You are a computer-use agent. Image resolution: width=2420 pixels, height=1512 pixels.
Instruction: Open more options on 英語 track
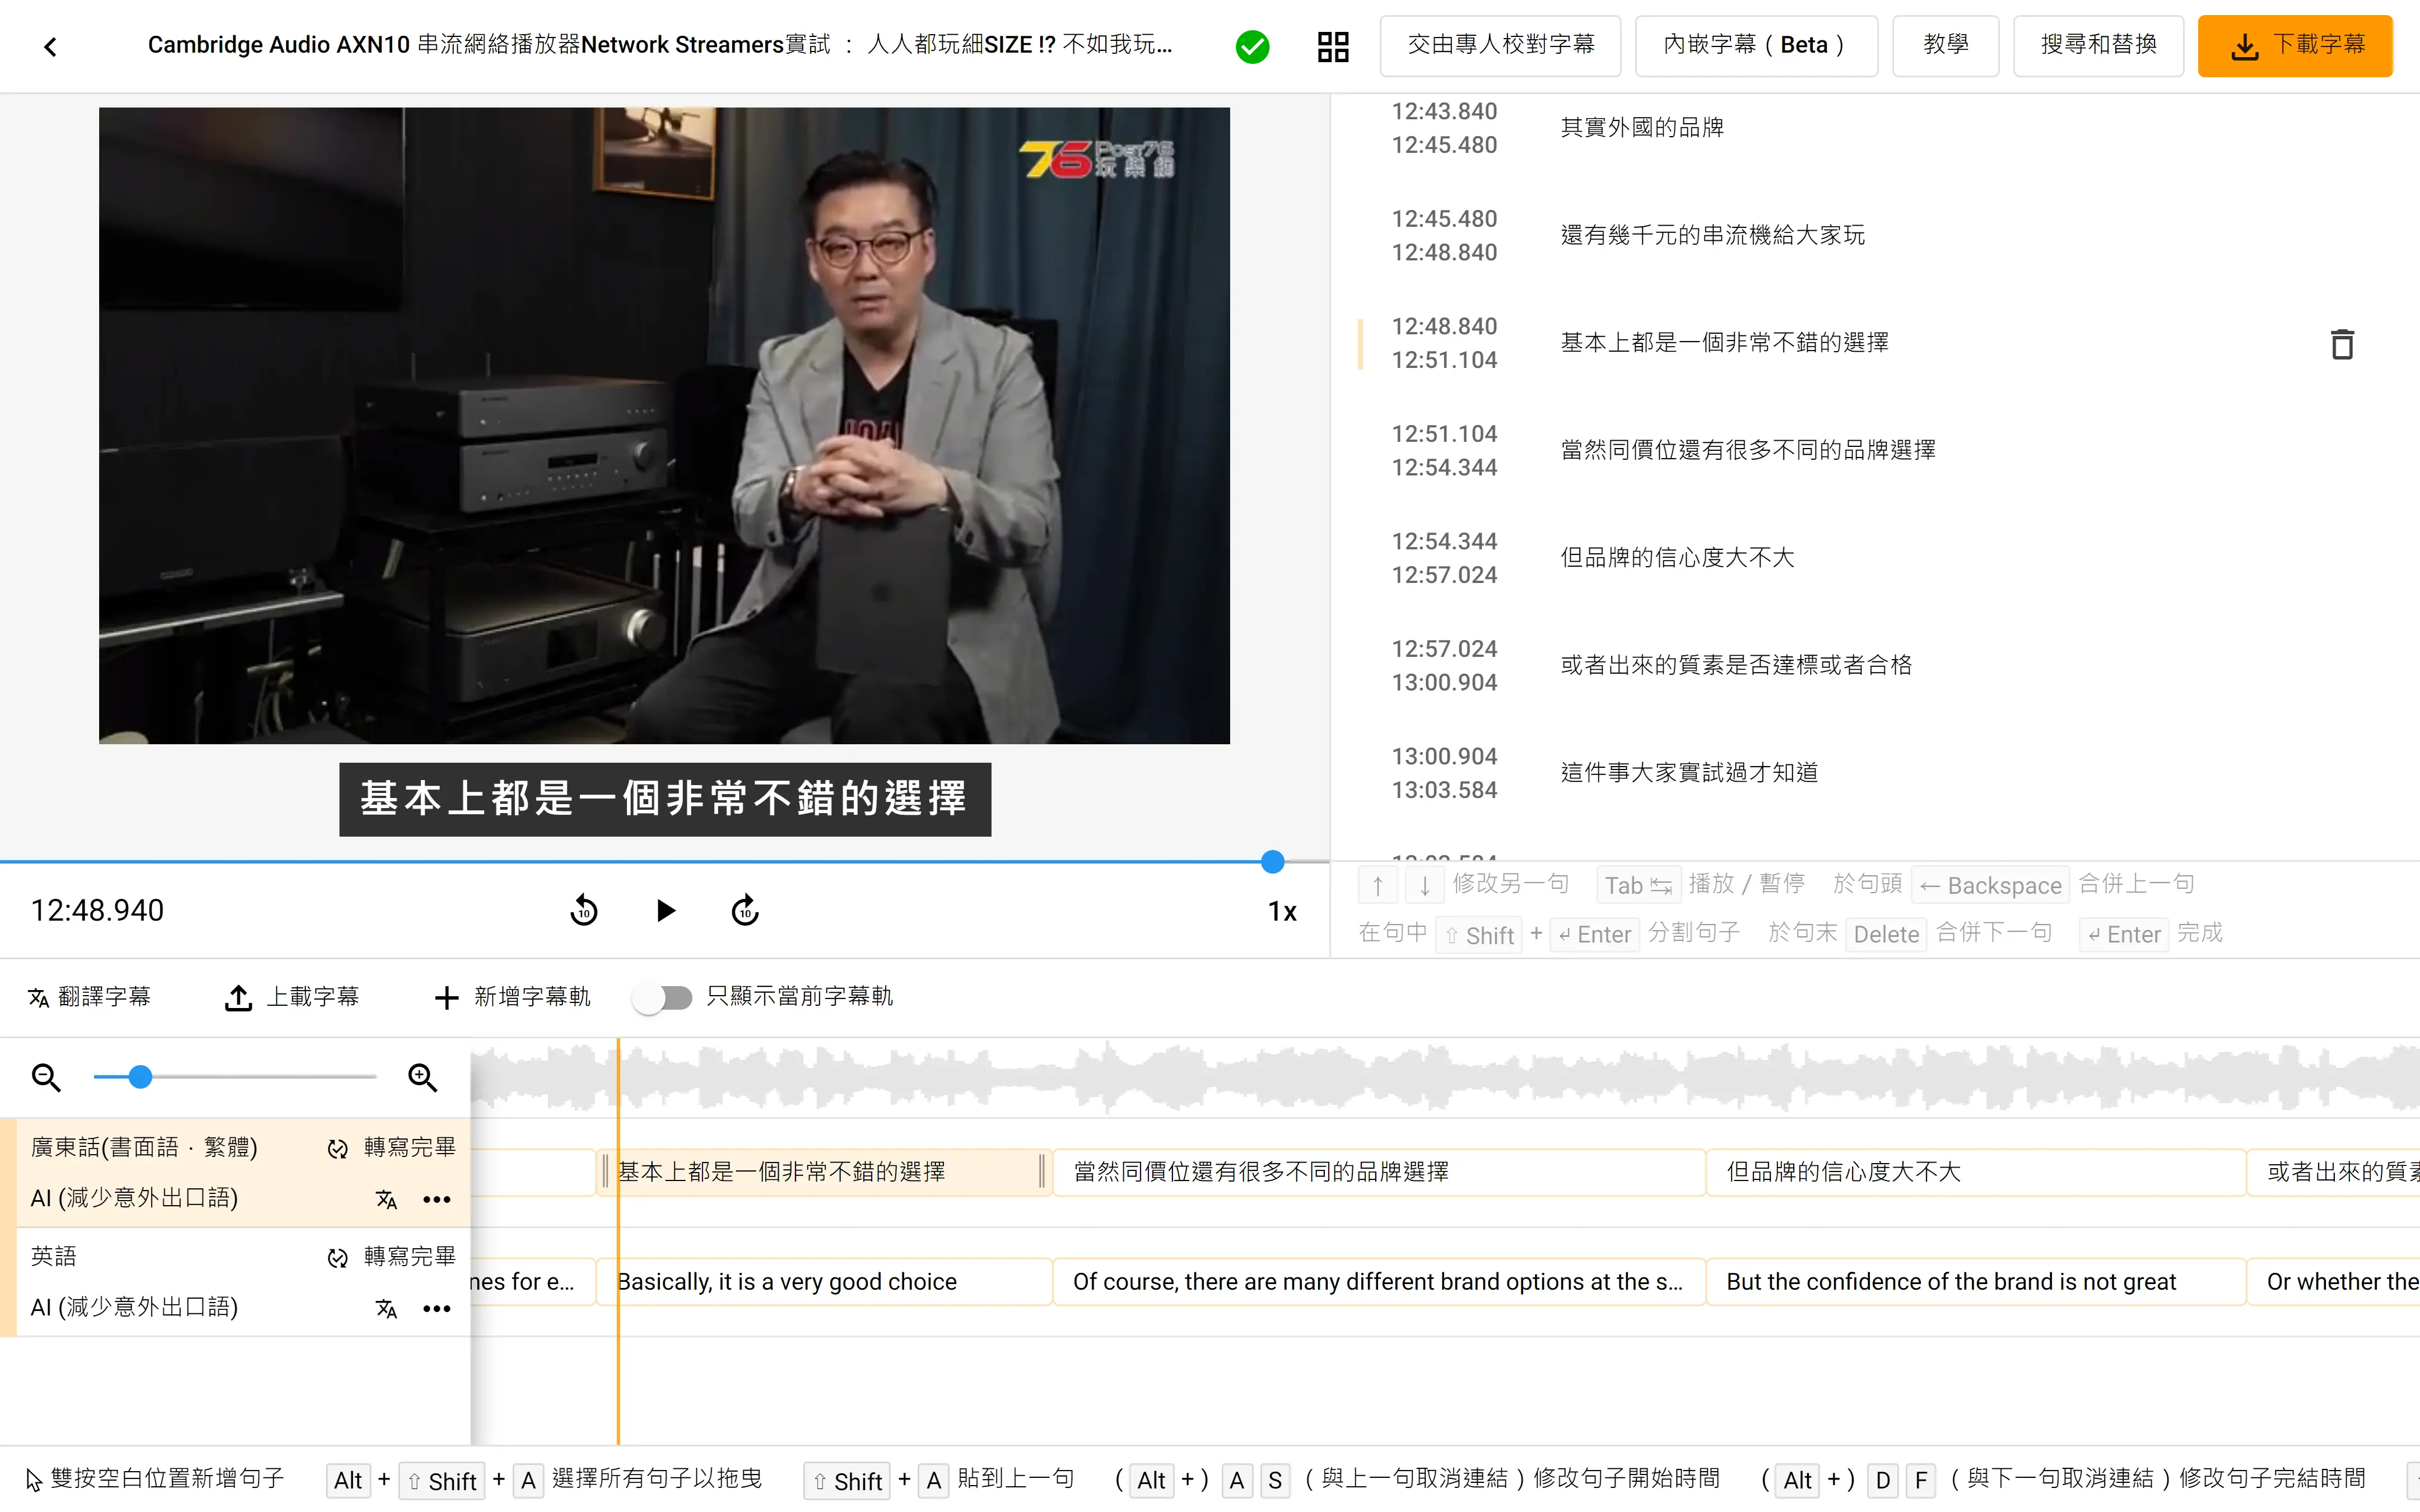[437, 1308]
